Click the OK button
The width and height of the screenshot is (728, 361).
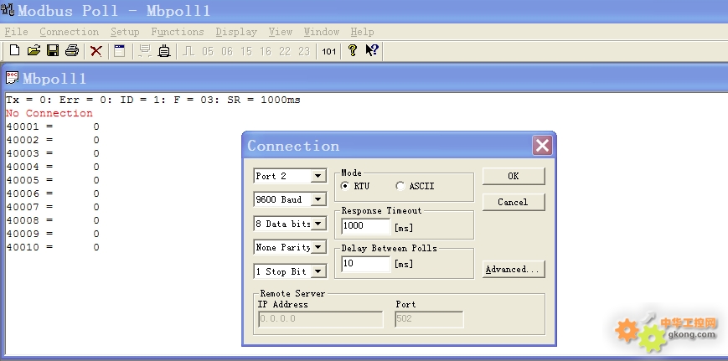514,176
